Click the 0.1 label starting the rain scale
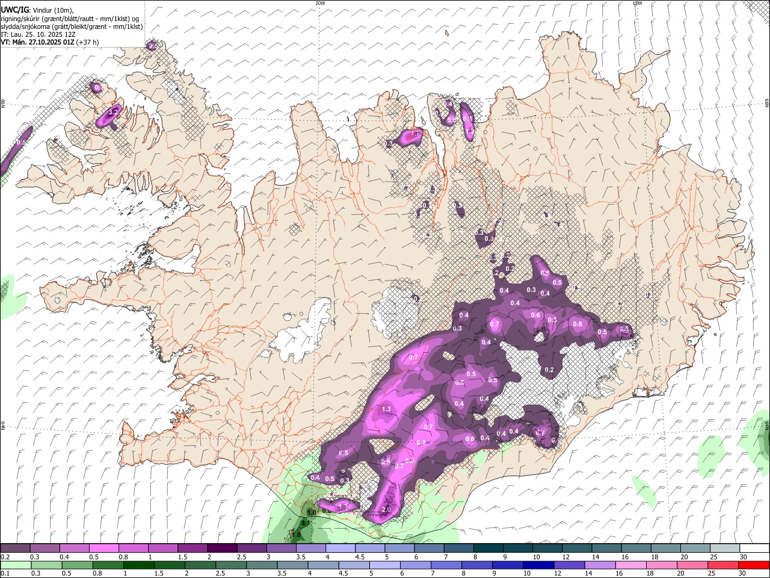 (5, 573)
